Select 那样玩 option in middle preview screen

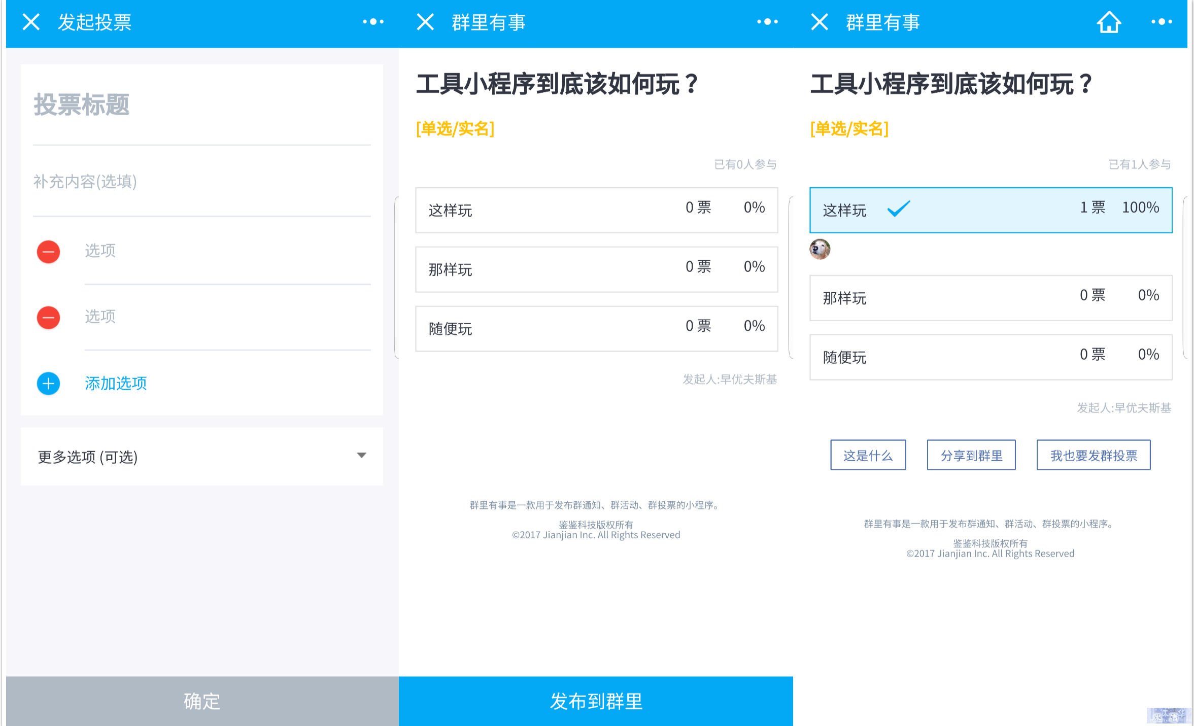(597, 269)
